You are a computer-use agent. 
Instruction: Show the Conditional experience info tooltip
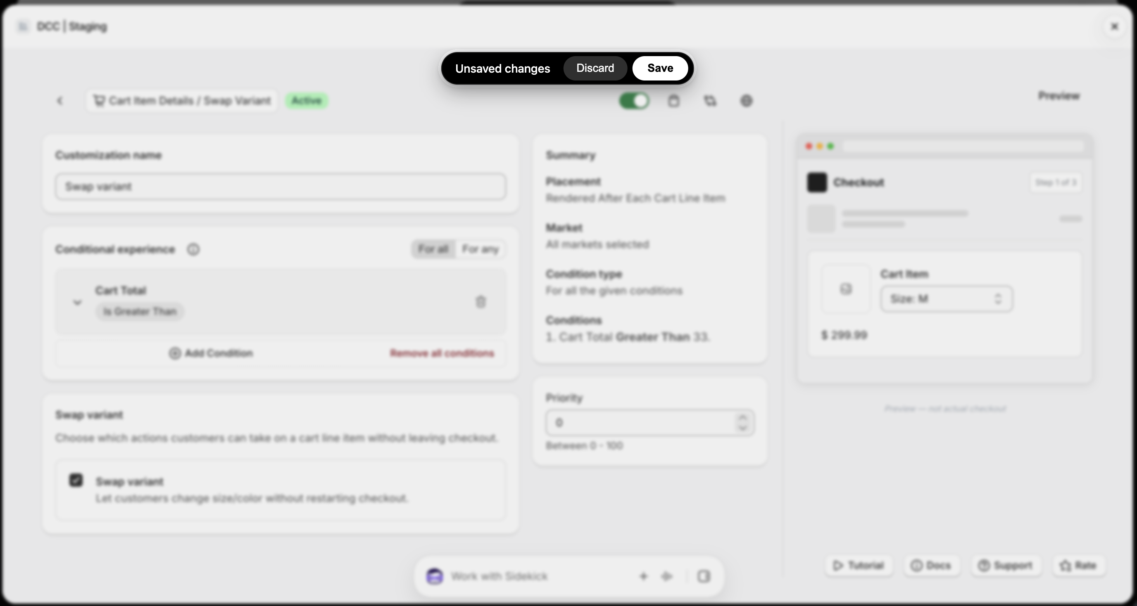[193, 250]
